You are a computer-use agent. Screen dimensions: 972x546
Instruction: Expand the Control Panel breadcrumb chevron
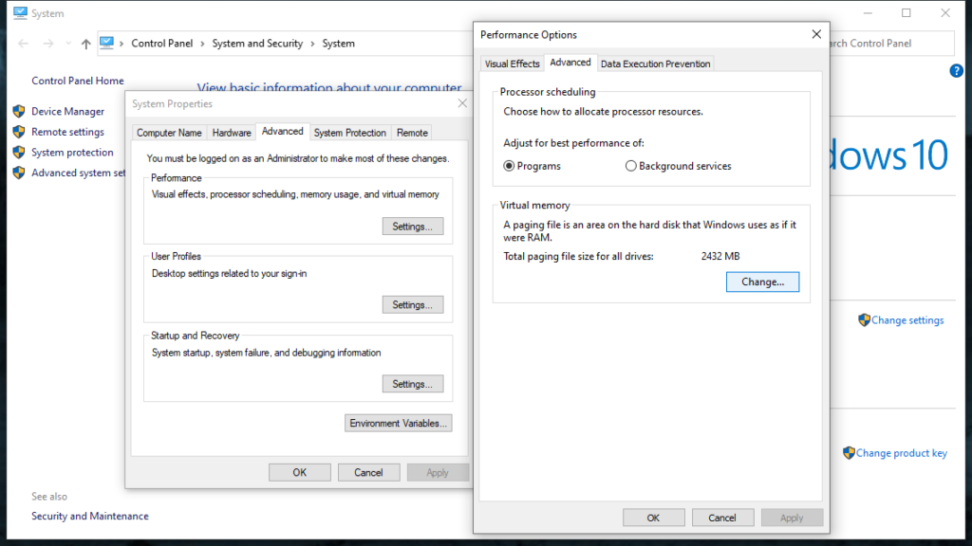click(202, 43)
